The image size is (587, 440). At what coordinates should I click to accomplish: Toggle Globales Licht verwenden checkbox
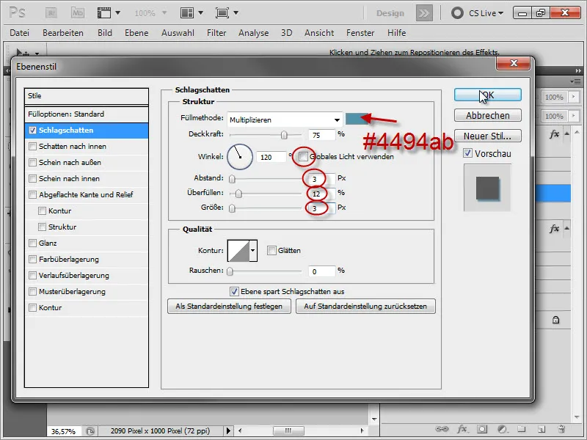303,156
